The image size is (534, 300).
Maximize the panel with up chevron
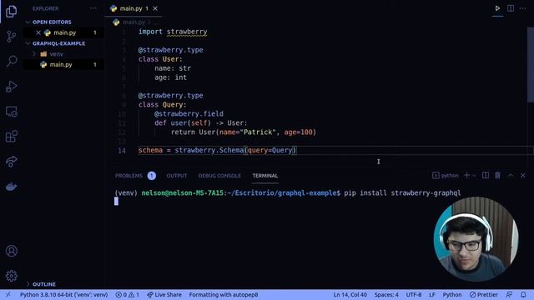(x=511, y=175)
